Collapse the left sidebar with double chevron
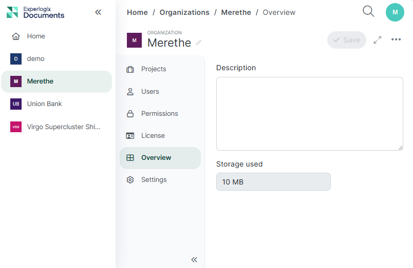 (98, 12)
